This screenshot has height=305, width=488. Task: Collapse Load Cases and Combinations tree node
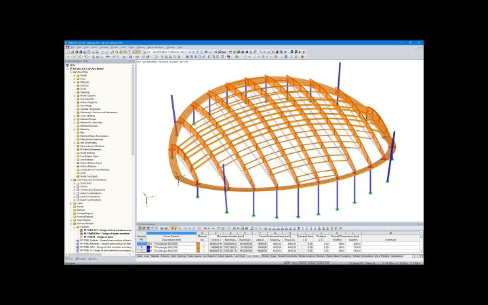coord(71,180)
